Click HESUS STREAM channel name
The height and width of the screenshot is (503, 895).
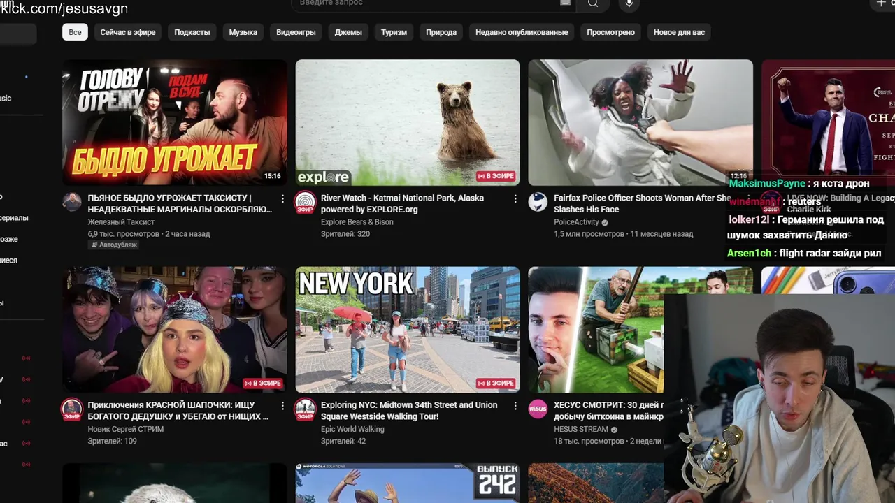pyautogui.click(x=581, y=429)
